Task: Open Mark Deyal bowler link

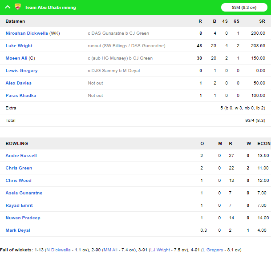Action: [18, 230]
